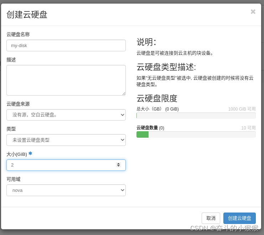Open the 云硬盘来源 dropdown
This screenshot has height=235, width=264.
coord(66,115)
